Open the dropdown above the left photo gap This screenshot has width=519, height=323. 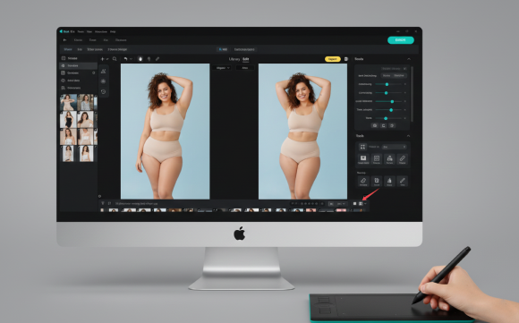pyautogui.click(x=222, y=68)
